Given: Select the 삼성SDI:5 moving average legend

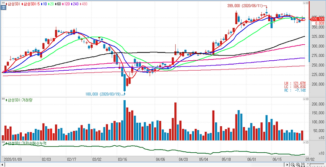Looking at the screenshot, I should pos(31,4).
